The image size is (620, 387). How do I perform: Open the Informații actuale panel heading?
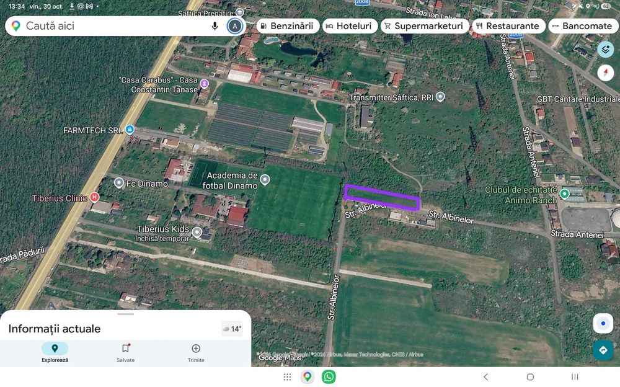(55, 329)
